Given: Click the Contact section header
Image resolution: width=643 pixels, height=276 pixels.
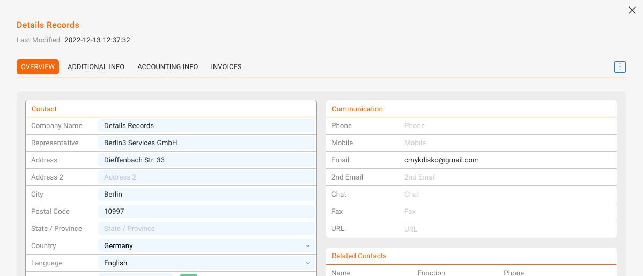Looking at the screenshot, I should [x=45, y=109].
